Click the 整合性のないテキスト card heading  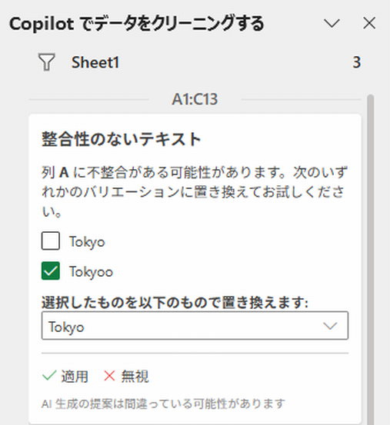122,139
